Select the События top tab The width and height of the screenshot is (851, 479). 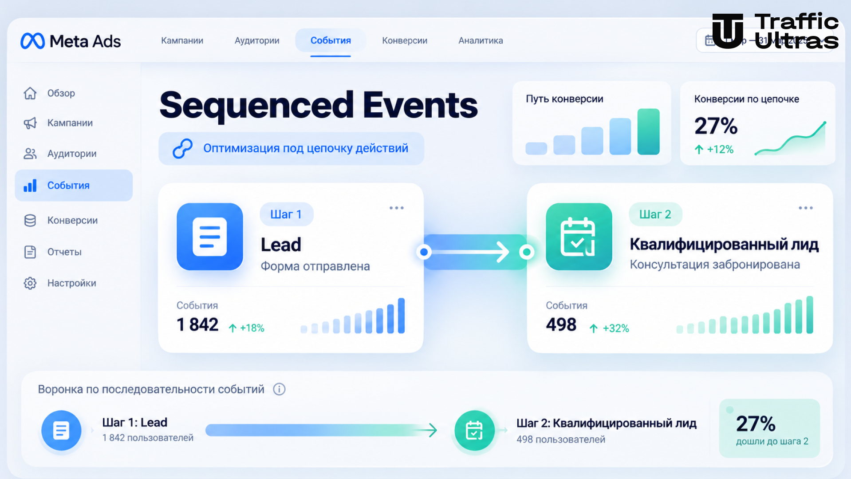331,40
